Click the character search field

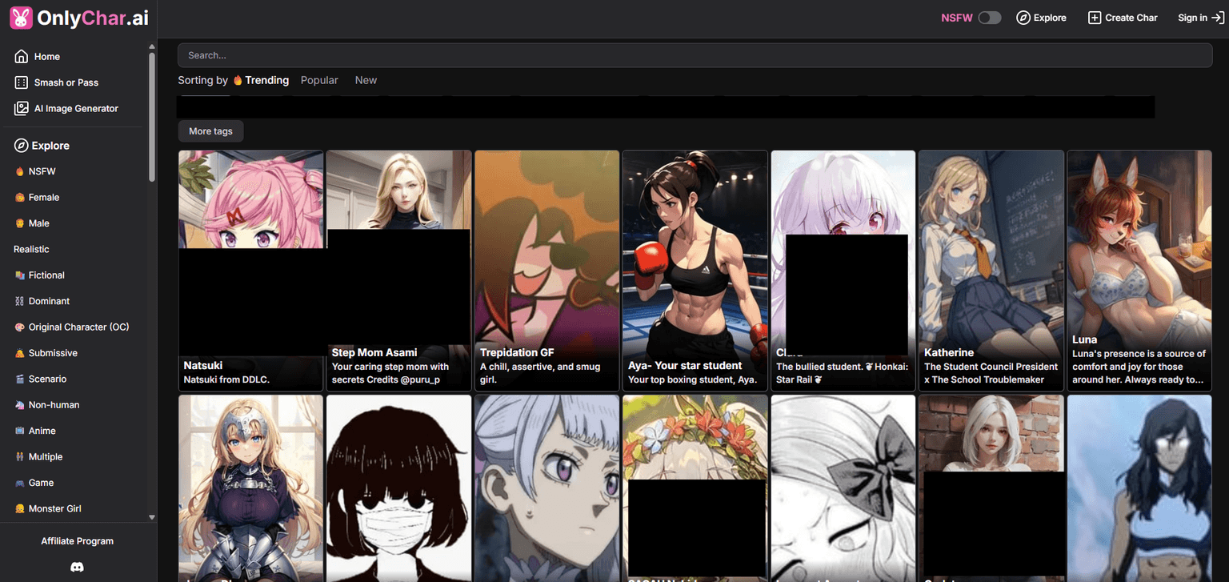coord(695,55)
